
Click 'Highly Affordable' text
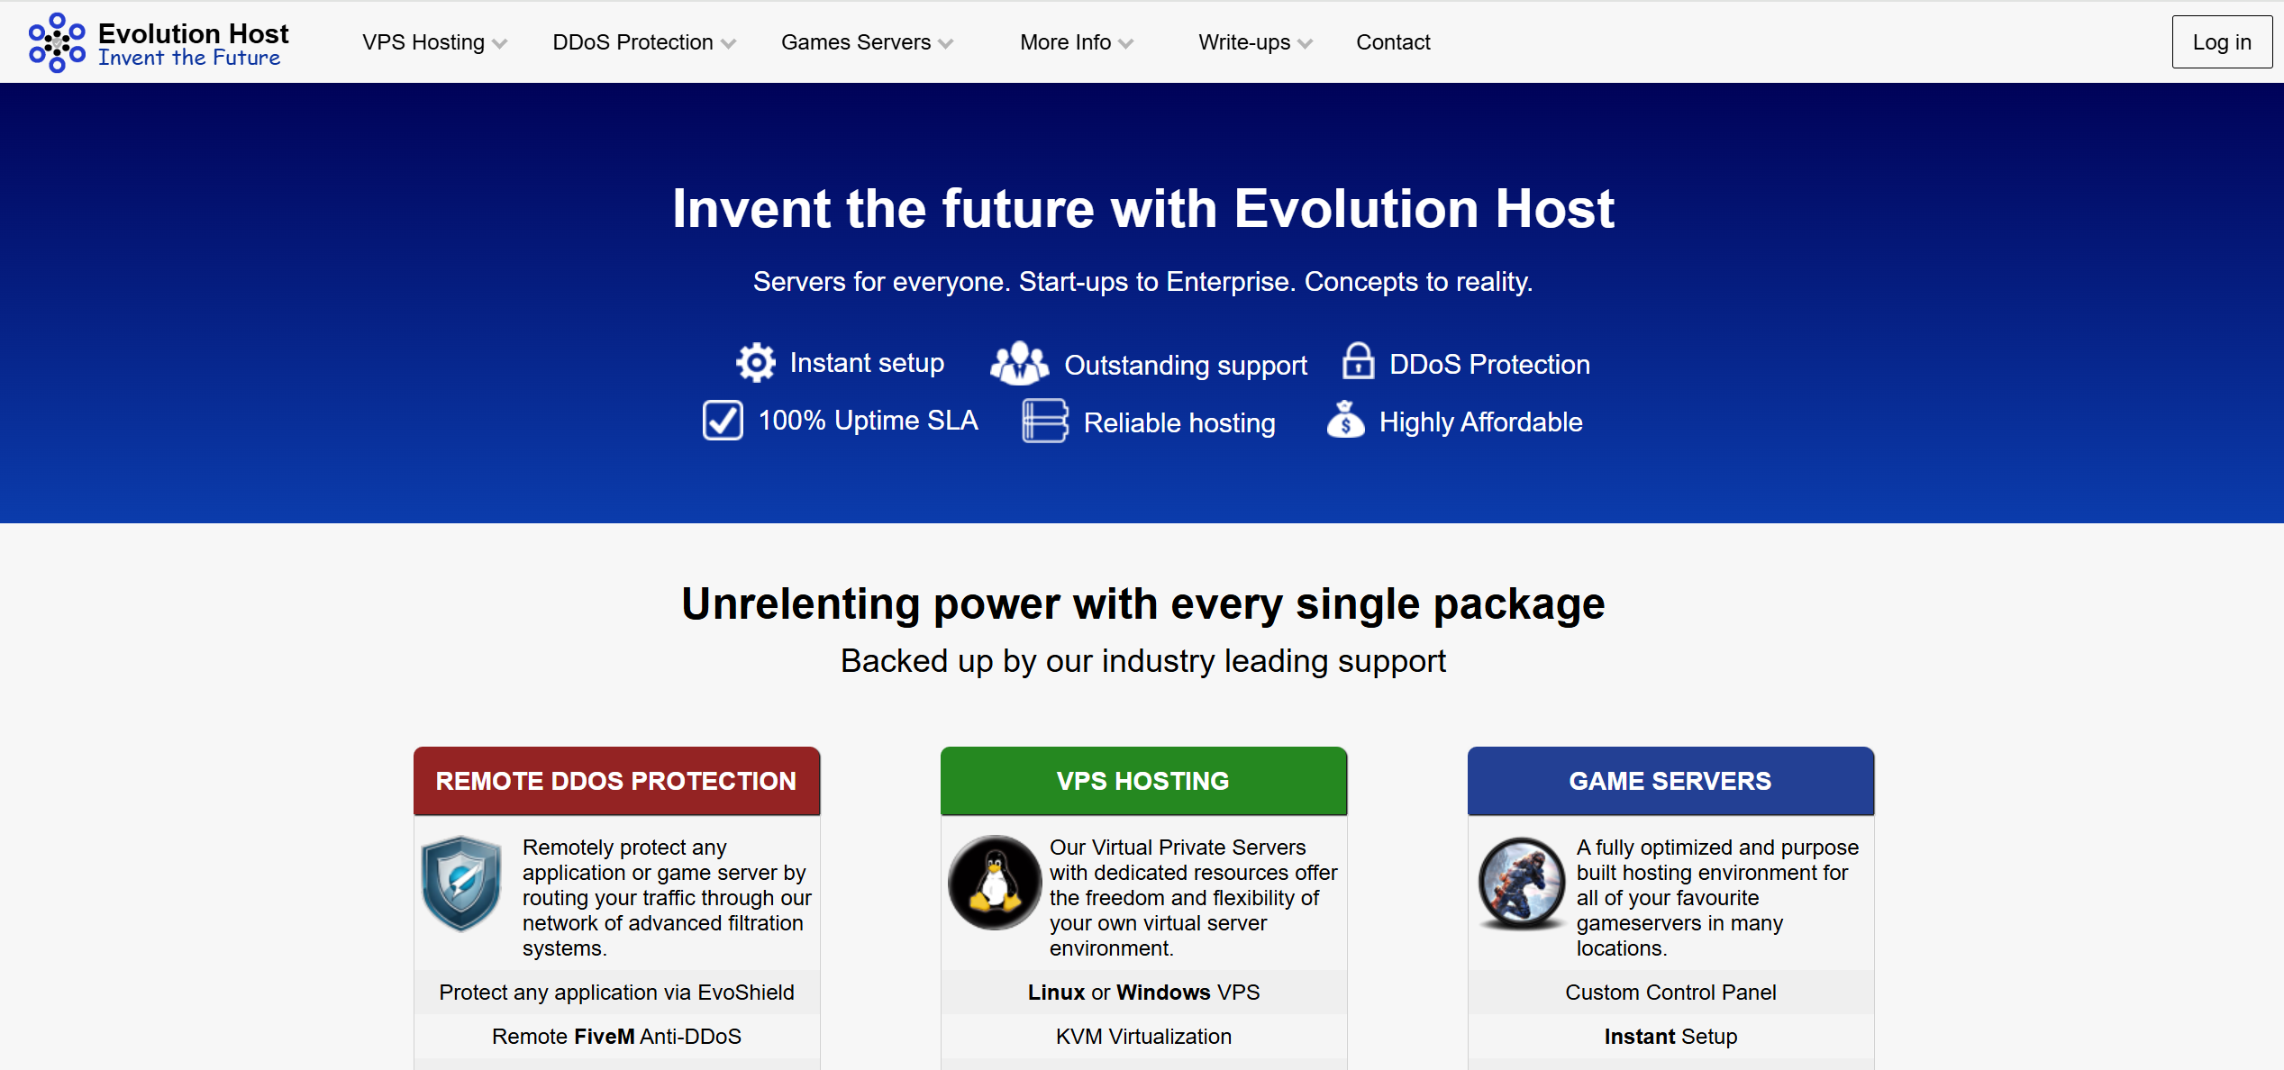1480,422
